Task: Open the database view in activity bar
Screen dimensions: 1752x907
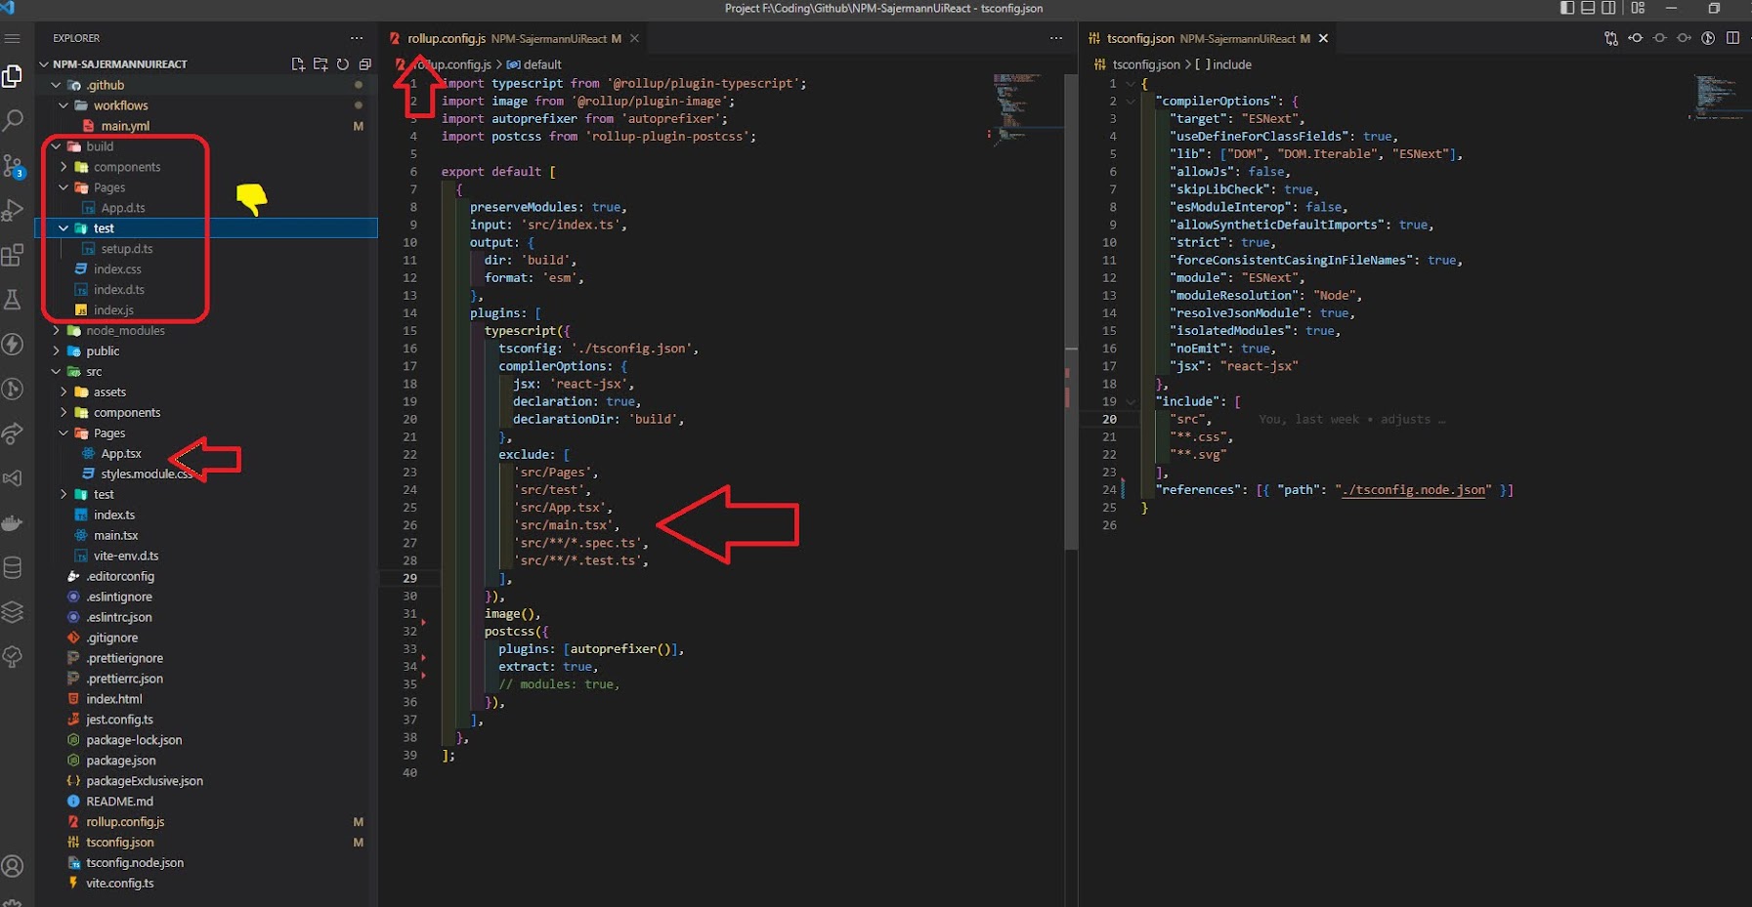Action: (13, 567)
